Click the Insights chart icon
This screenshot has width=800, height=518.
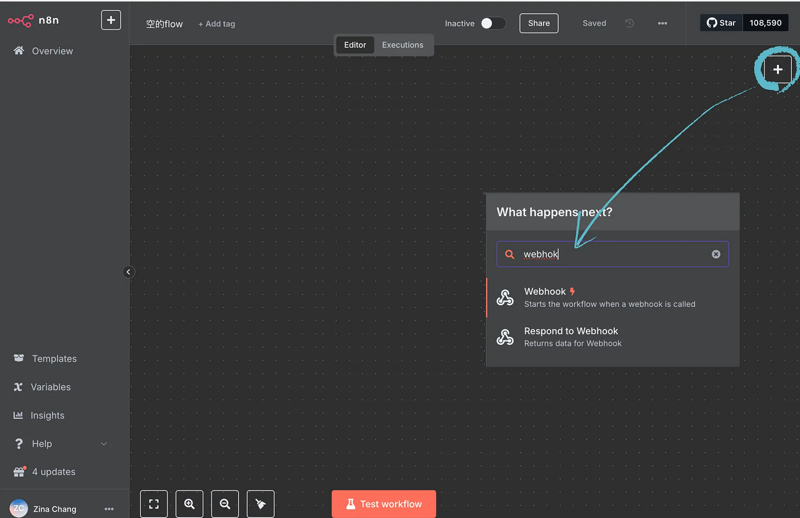tap(18, 415)
